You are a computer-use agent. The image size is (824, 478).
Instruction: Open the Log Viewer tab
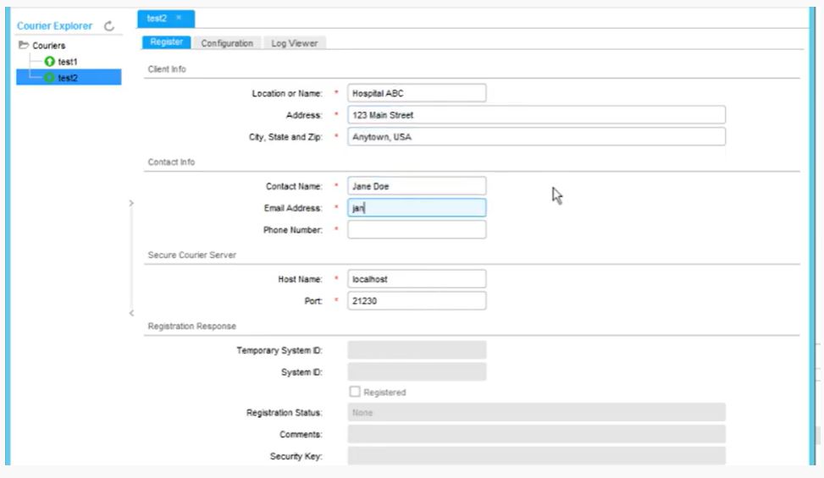(x=295, y=43)
